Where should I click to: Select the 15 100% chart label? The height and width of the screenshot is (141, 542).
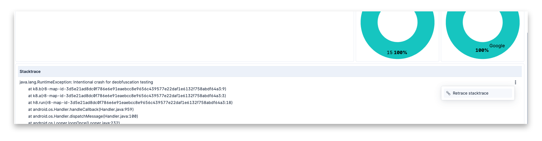tap(397, 52)
